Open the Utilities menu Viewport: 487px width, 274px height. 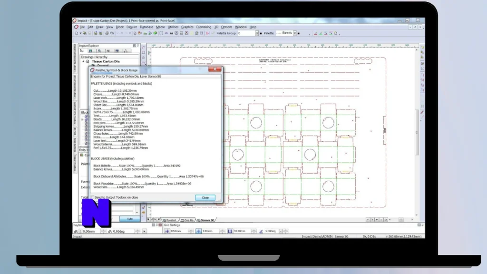tap(173, 27)
